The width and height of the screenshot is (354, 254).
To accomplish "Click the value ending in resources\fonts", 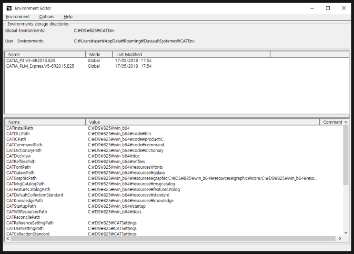I will [125, 167].
